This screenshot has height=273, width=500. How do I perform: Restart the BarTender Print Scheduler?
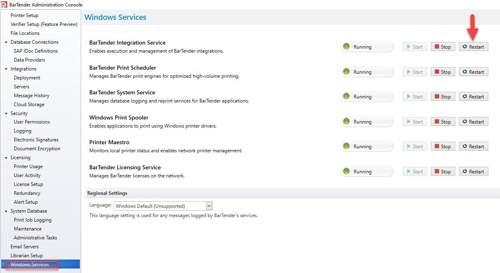(x=473, y=72)
